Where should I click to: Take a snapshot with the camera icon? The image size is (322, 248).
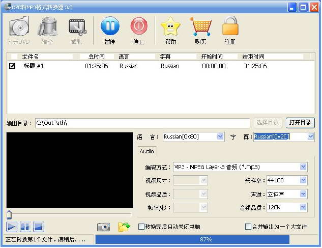pyautogui.click(x=104, y=227)
